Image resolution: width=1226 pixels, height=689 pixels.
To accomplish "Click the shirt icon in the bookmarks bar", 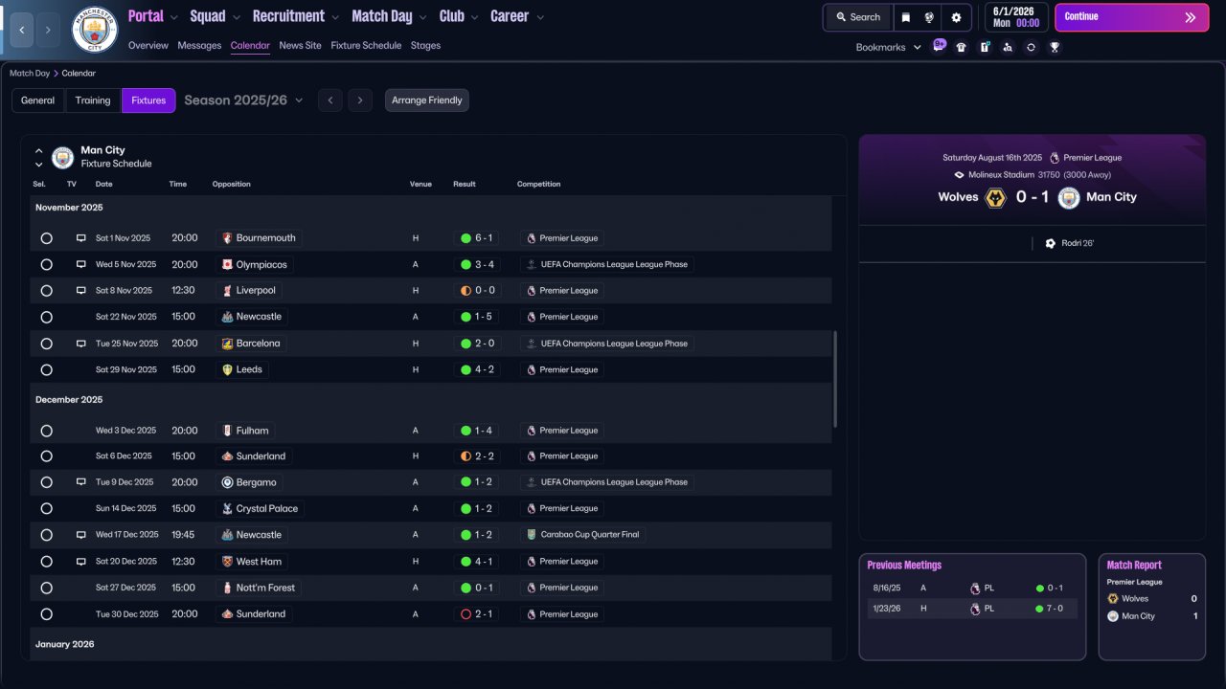I will 962,47.
